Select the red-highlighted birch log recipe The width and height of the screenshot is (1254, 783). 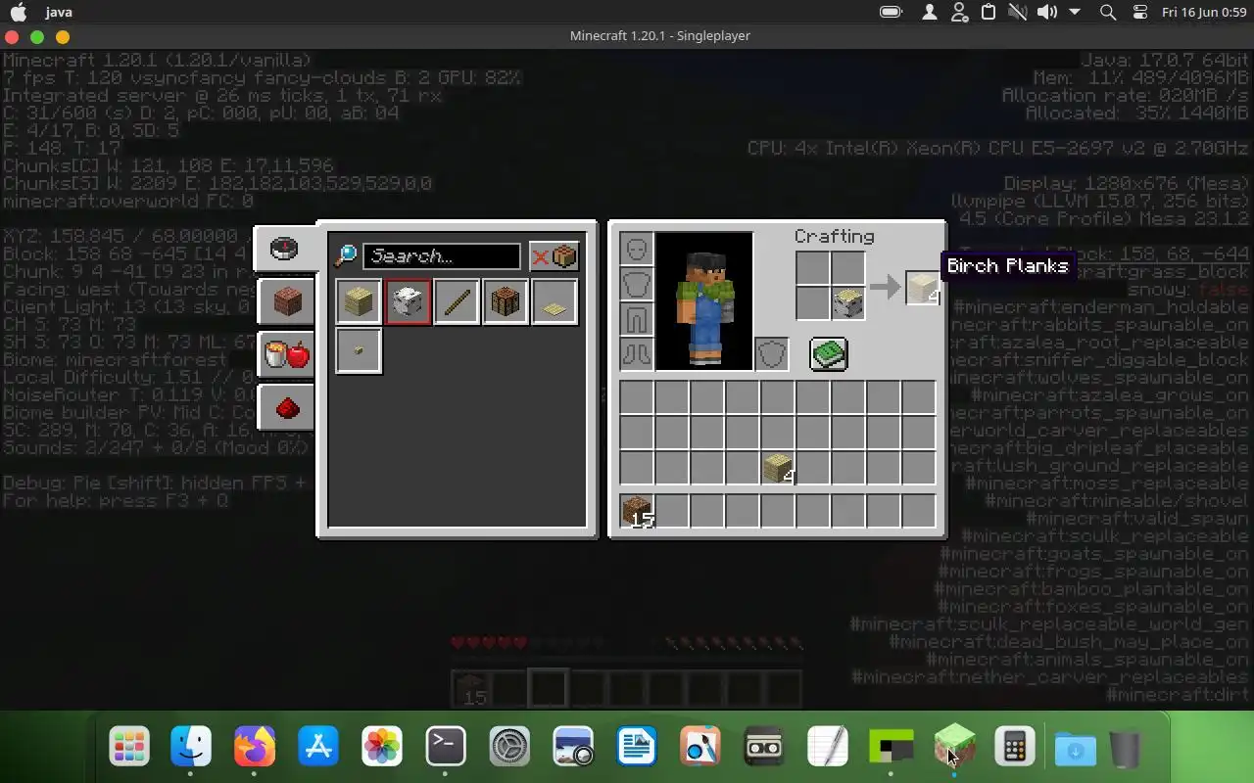point(408,301)
